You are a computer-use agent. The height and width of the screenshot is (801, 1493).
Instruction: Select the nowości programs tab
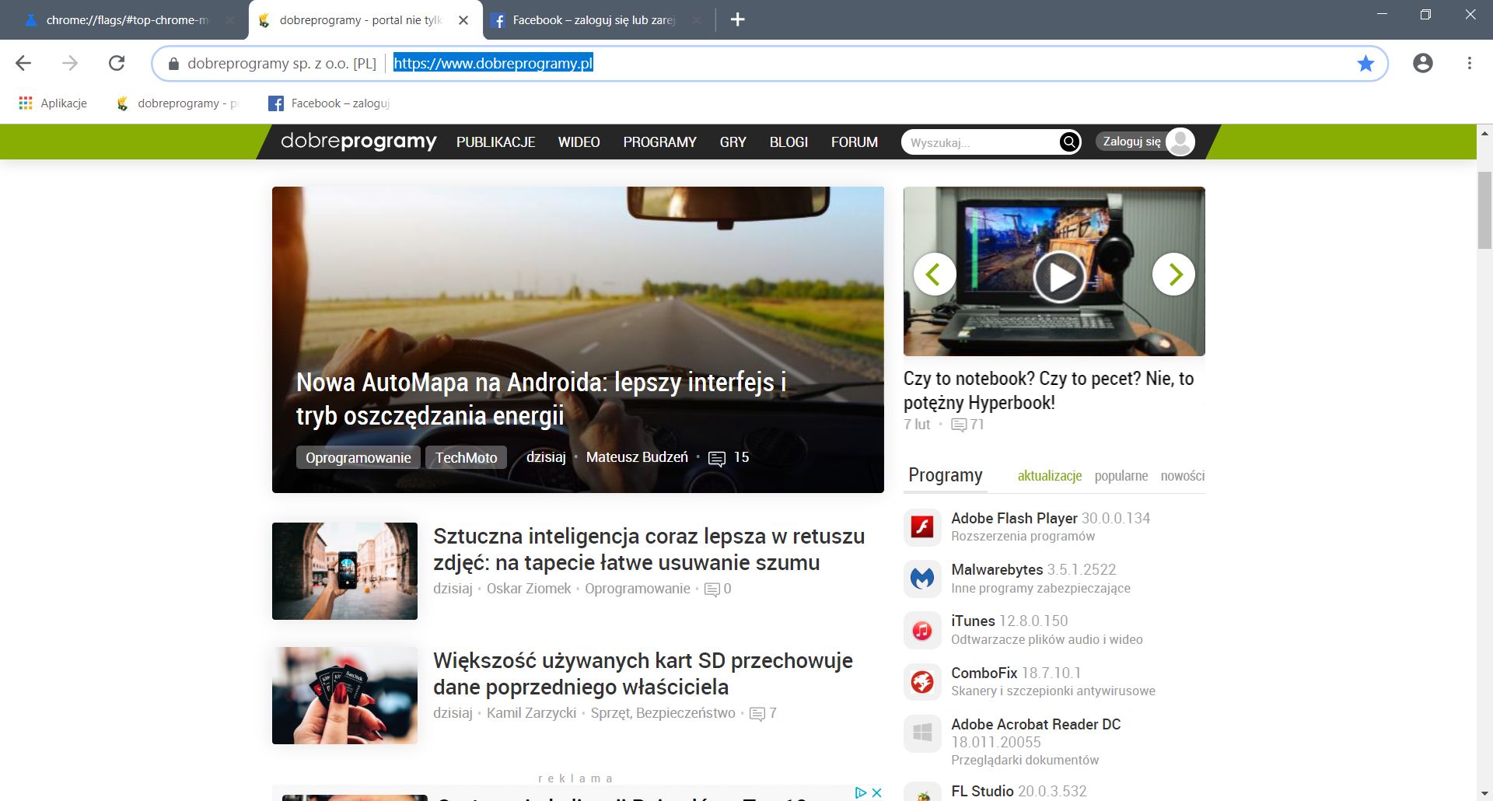point(1183,476)
